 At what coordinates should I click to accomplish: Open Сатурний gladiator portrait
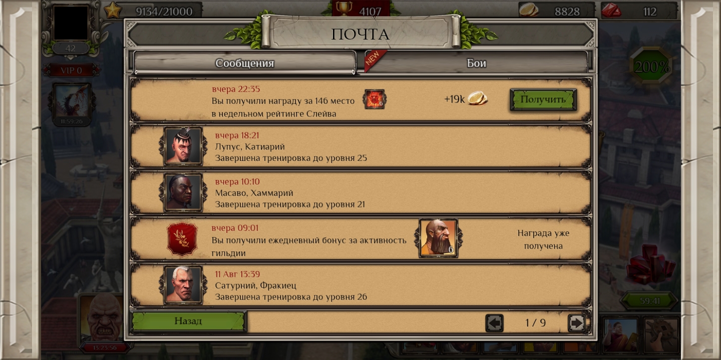(x=183, y=284)
